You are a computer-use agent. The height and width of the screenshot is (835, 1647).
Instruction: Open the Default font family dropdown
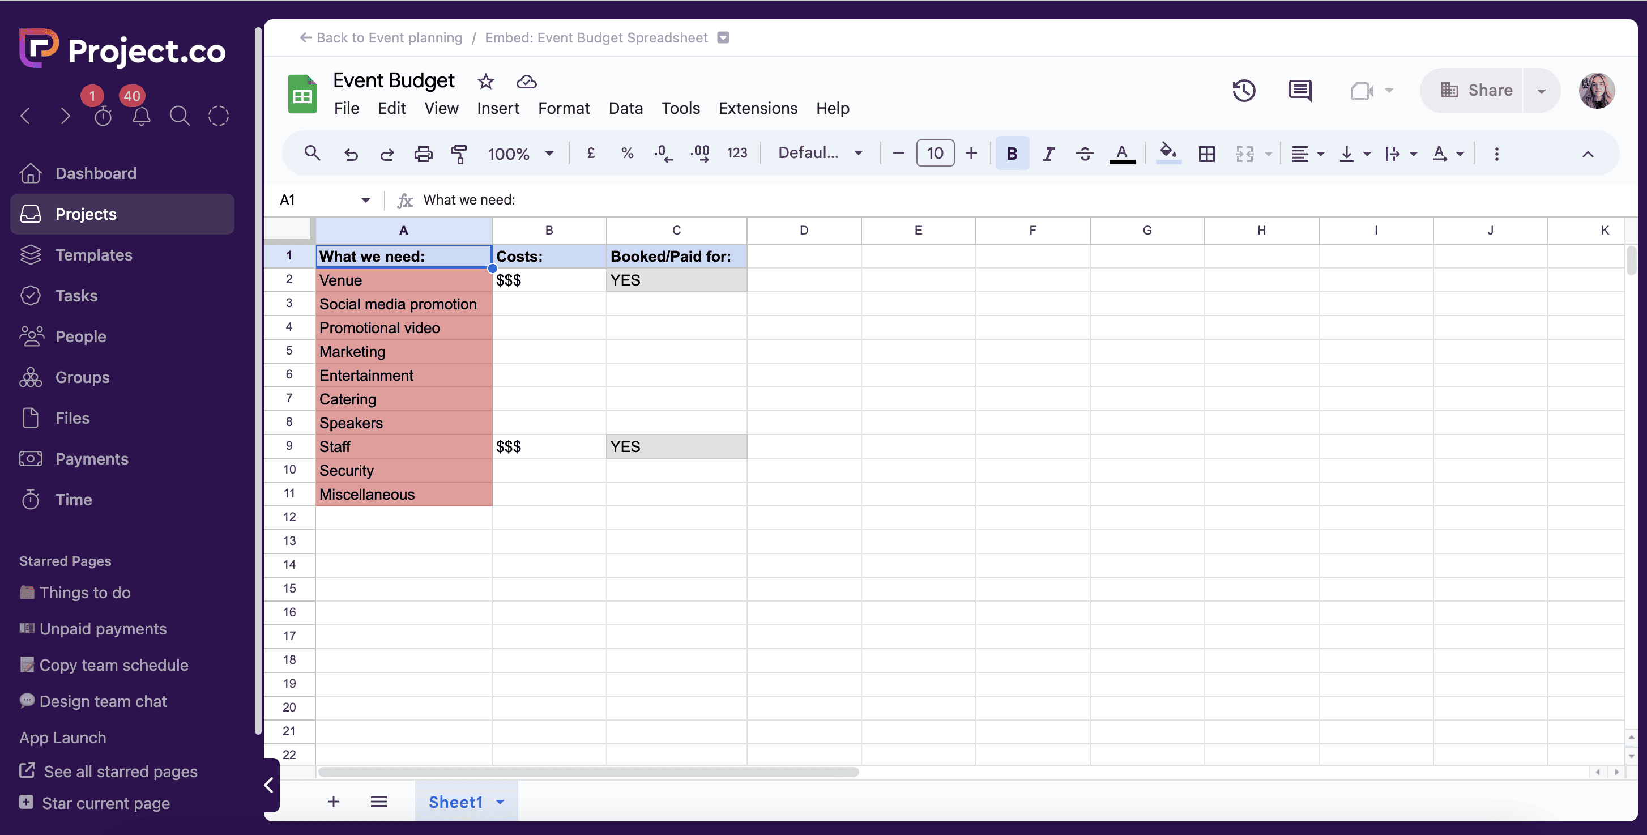point(820,153)
